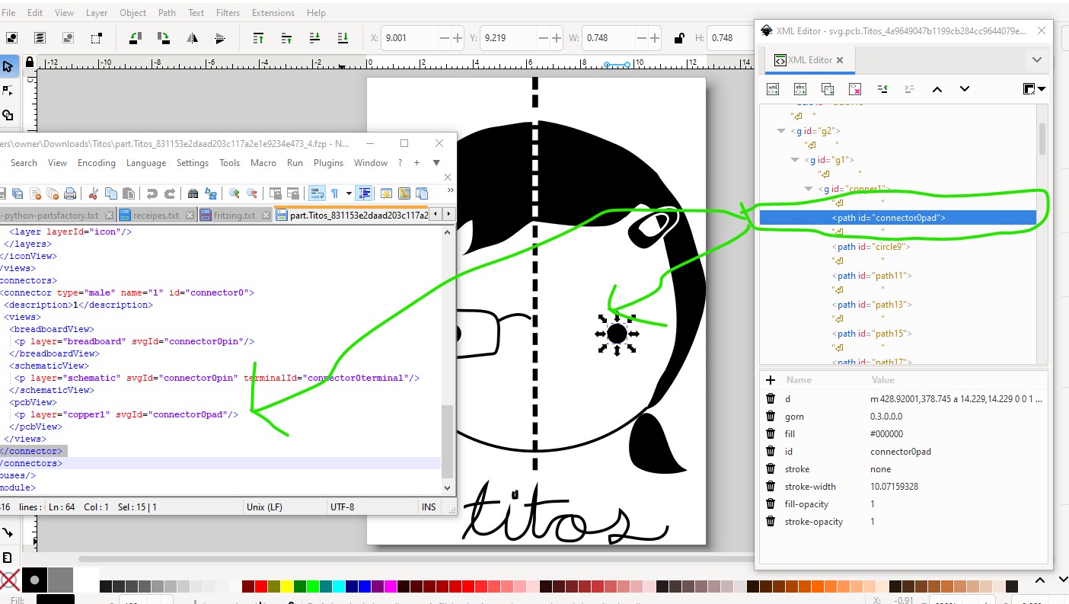Close the XML Editor tab

tap(840, 60)
